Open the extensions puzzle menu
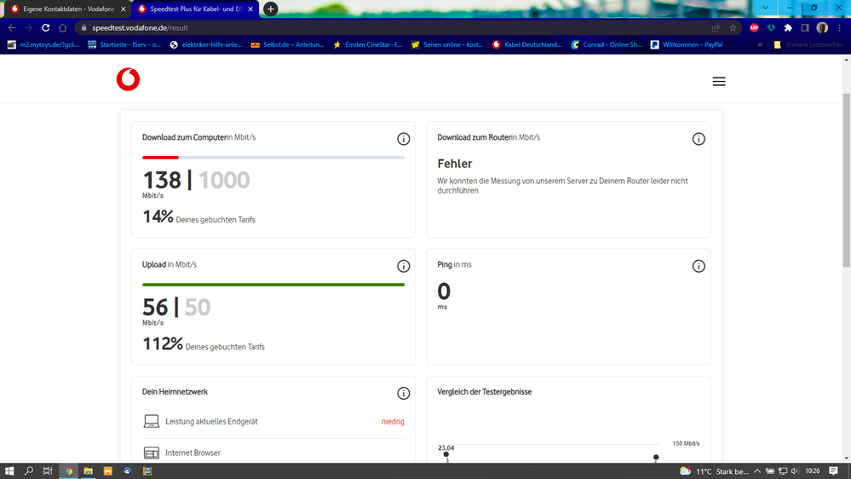 pos(788,27)
